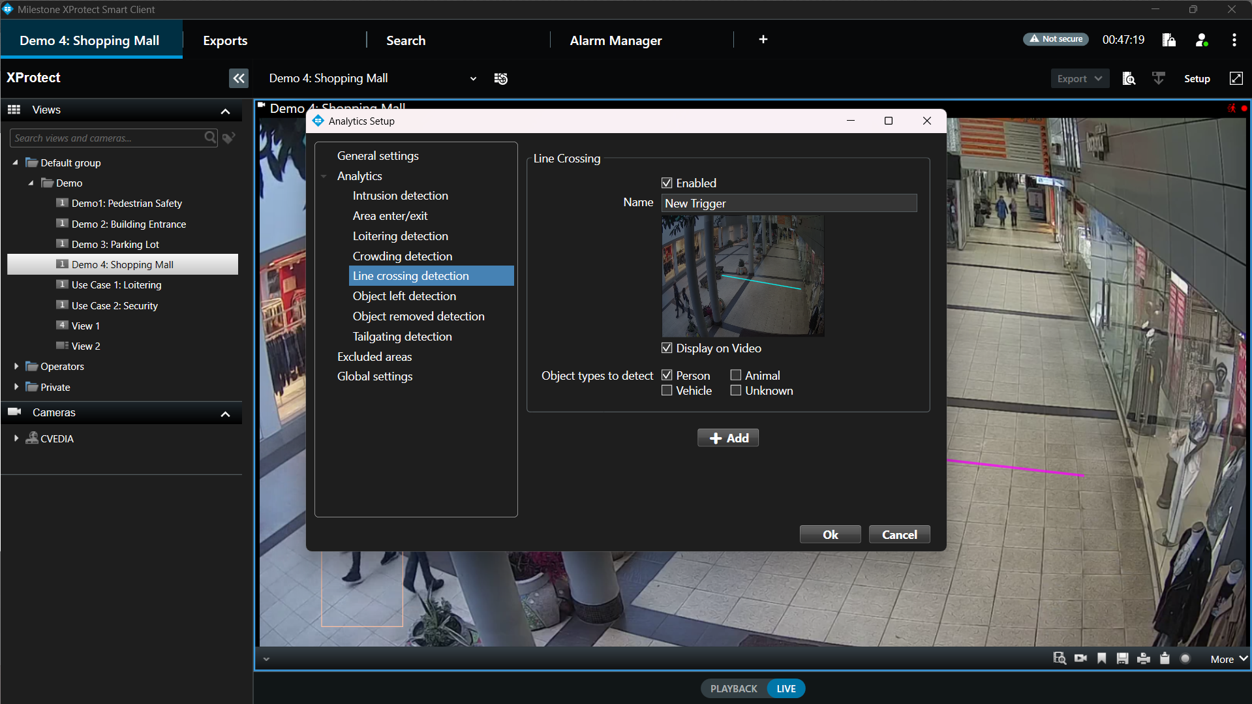
Task: Collapse the Cameras panel
Action: click(x=226, y=414)
